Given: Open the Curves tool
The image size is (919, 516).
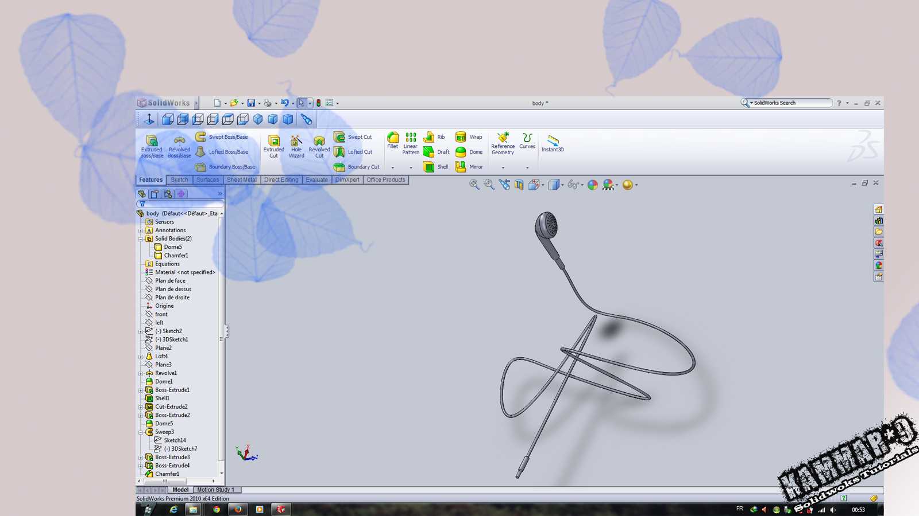Looking at the screenshot, I should pyautogui.click(x=527, y=141).
